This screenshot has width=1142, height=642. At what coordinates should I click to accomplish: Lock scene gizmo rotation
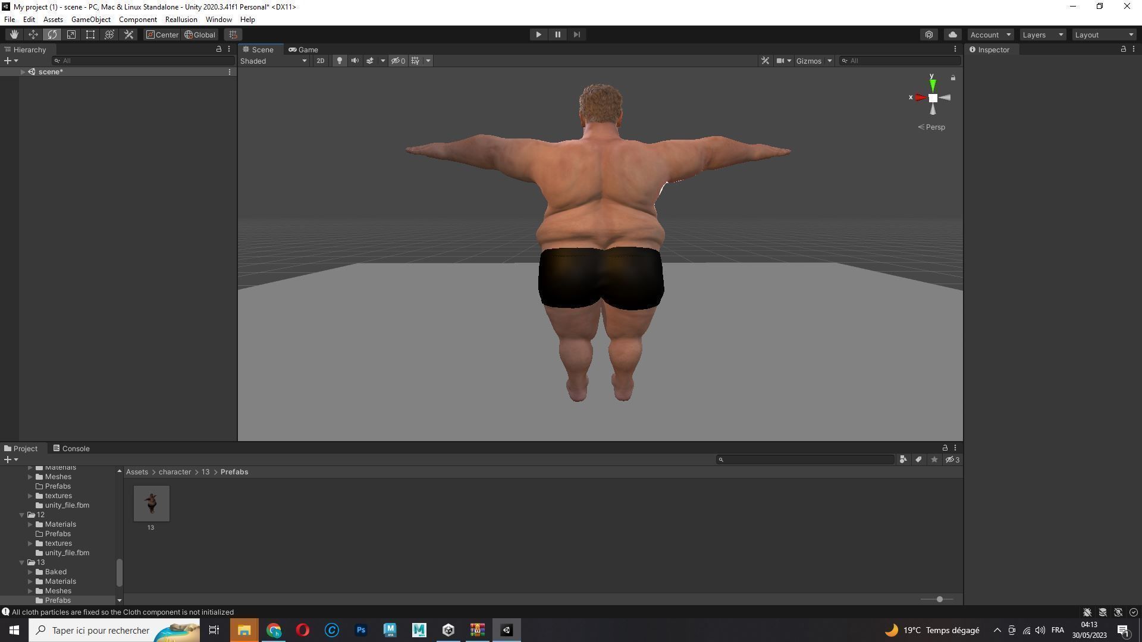[953, 78]
